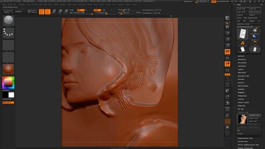
Task: Click the Move view icon in right shelf
Action: (x=227, y=91)
